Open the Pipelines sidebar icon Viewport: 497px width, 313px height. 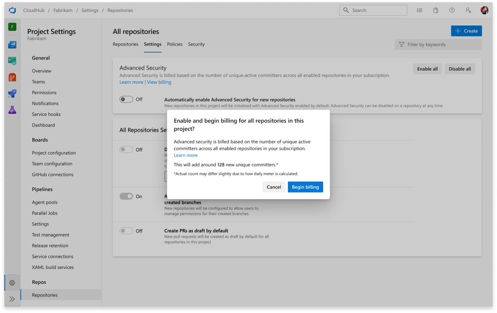(x=12, y=93)
